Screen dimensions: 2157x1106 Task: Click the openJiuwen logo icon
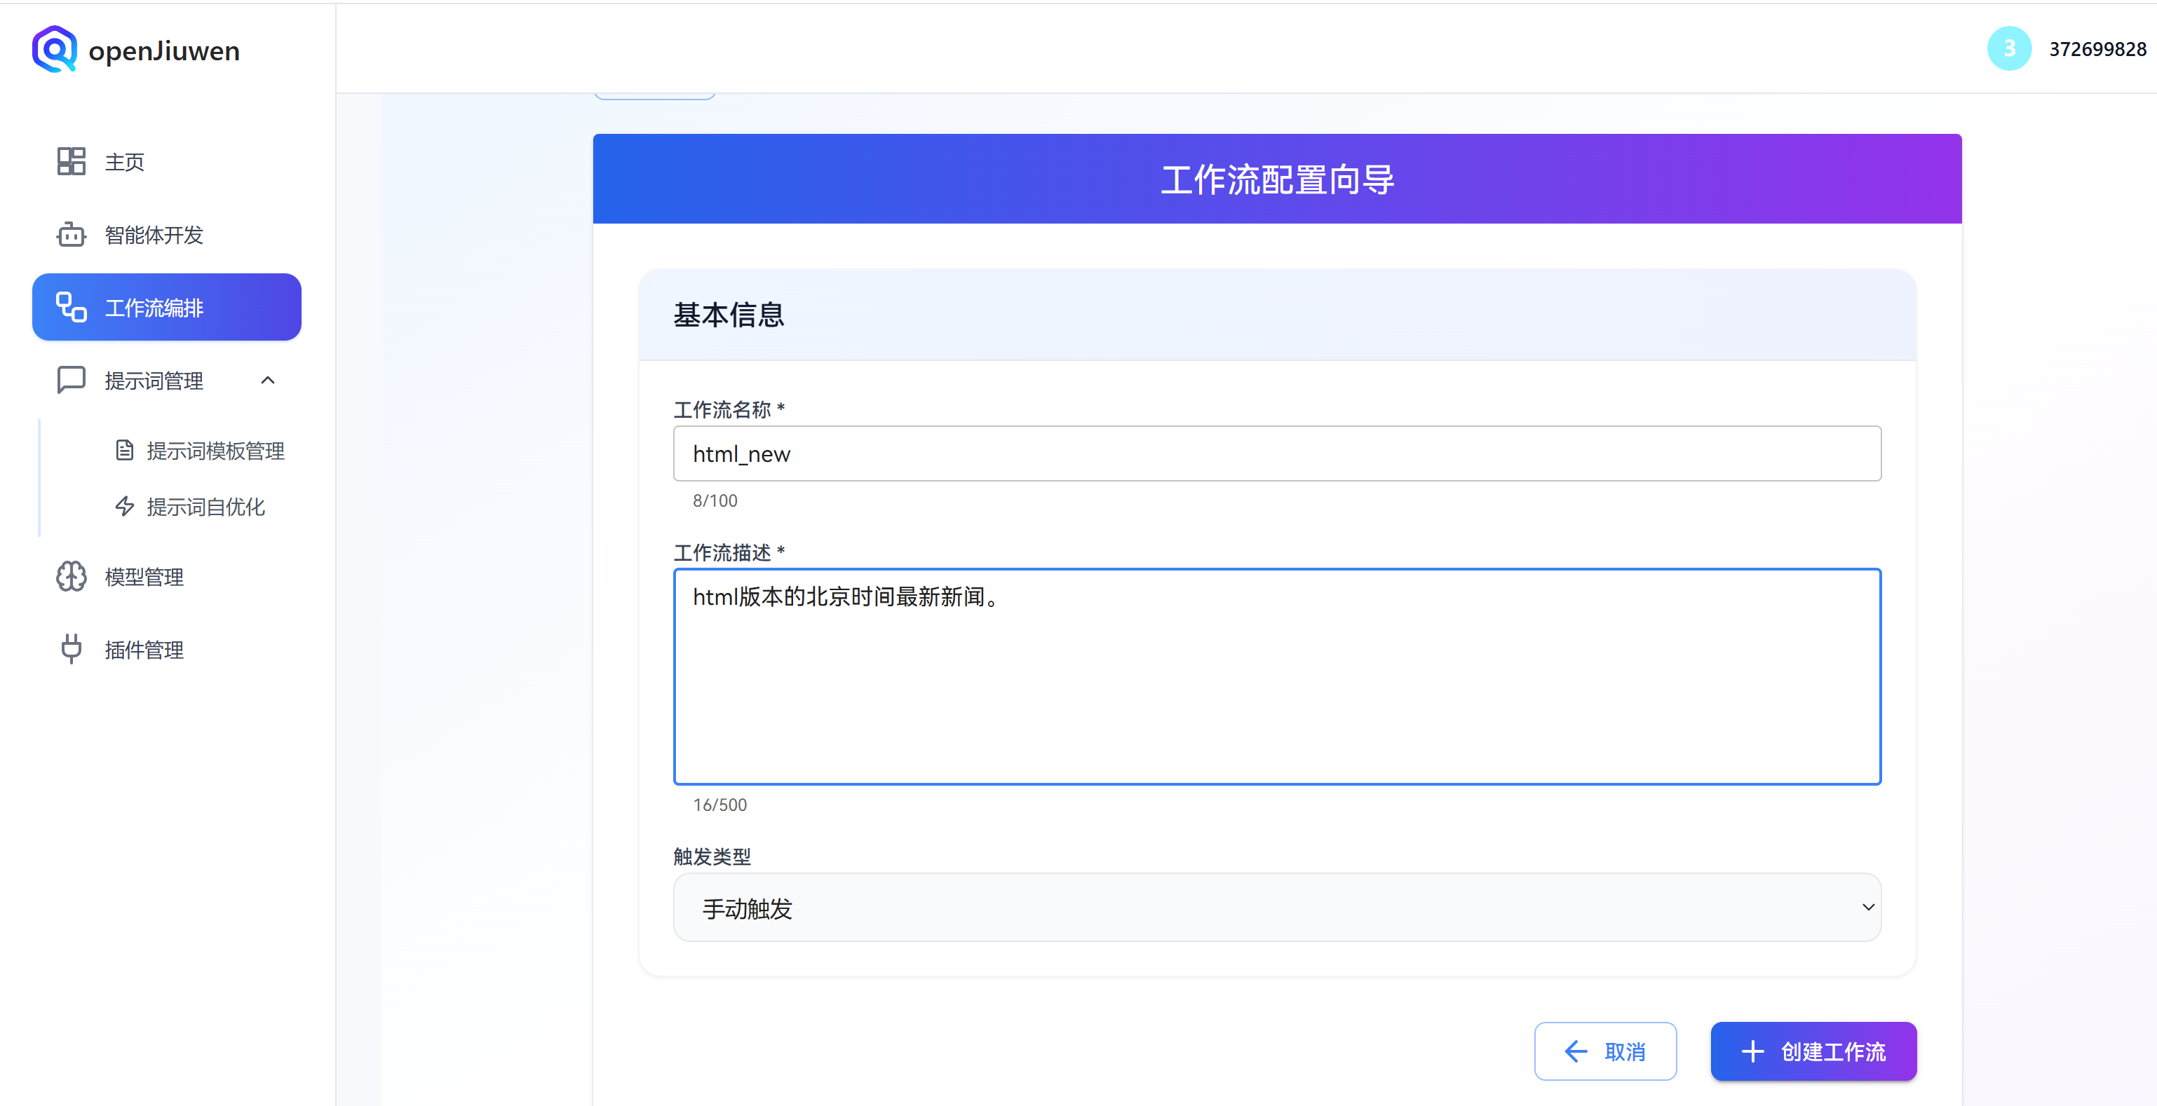[55, 49]
